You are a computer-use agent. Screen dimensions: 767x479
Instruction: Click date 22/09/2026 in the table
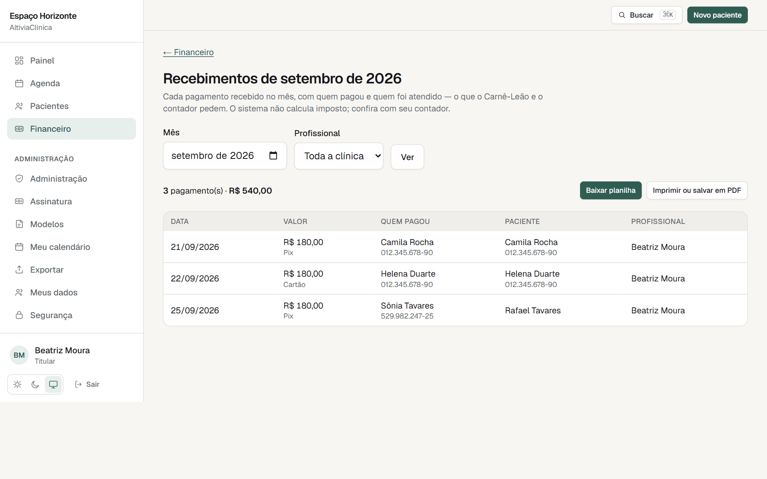coord(195,279)
